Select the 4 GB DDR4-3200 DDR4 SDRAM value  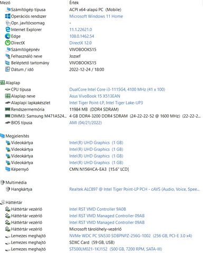click(x=135, y=116)
